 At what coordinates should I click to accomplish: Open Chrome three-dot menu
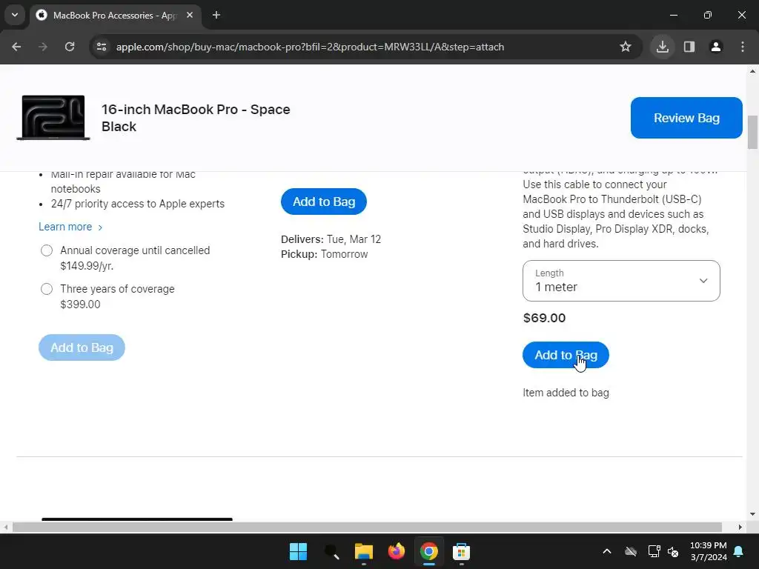(x=743, y=47)
